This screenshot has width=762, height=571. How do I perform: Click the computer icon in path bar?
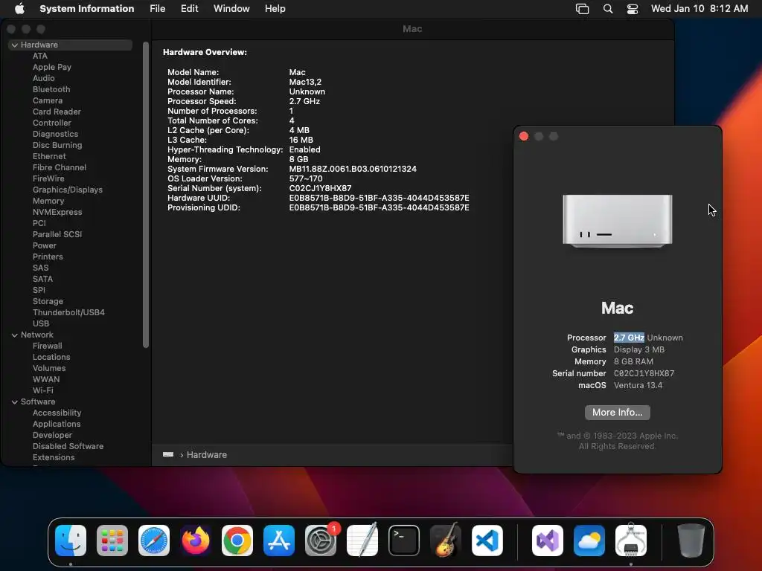[168, 454]
